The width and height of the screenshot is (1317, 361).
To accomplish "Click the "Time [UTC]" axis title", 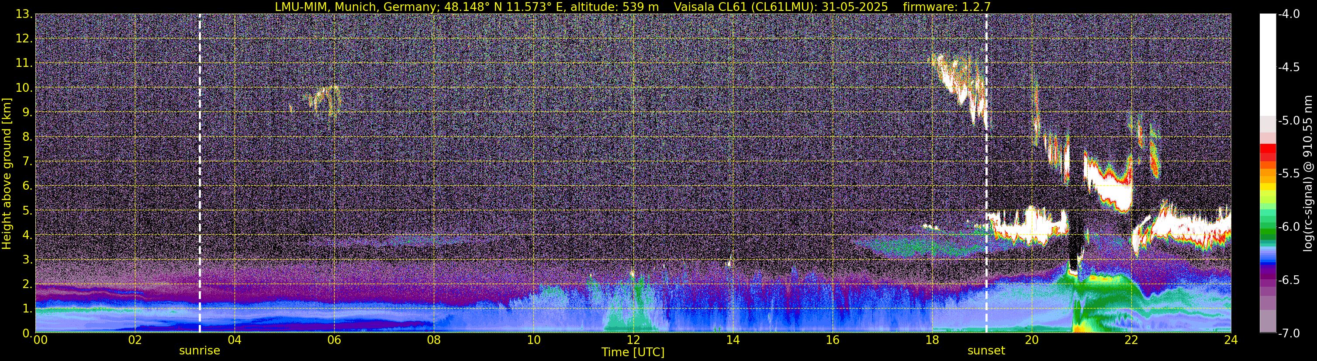I will point(633,352).
